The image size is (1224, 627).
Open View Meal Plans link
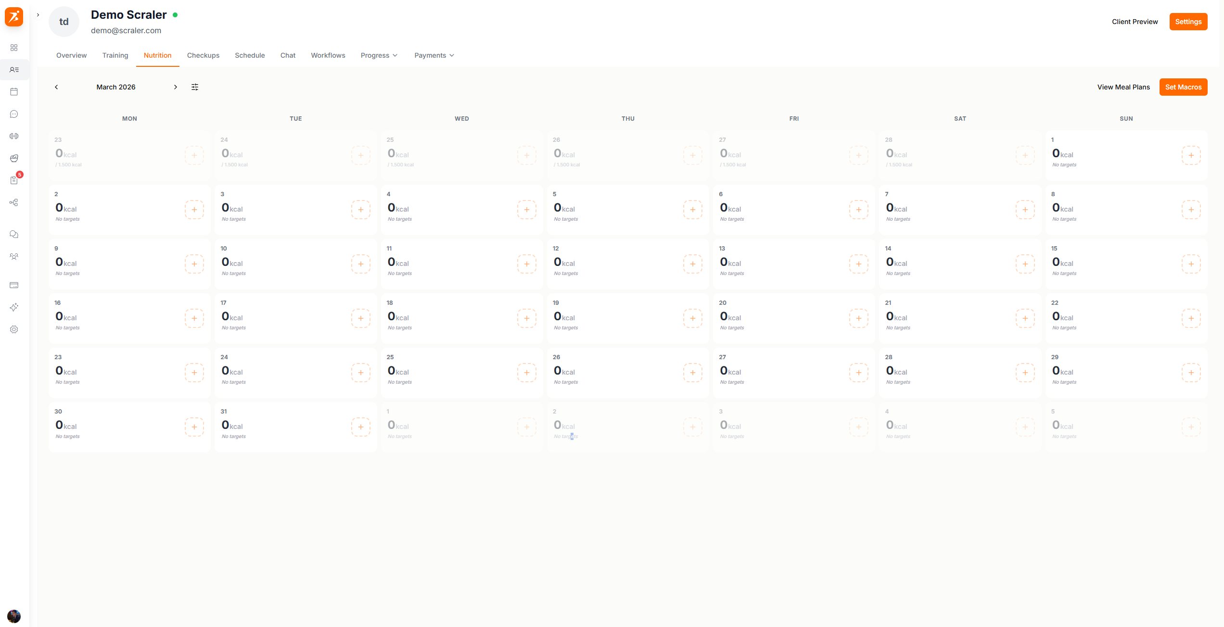tap(1123, 87)
